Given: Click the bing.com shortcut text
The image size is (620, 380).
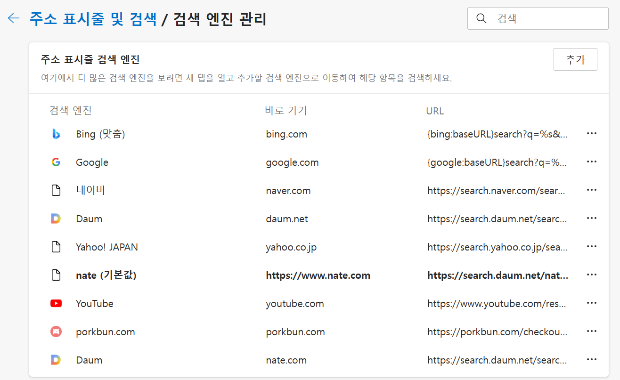Looking at the screenshot, I should coord(286,134).
